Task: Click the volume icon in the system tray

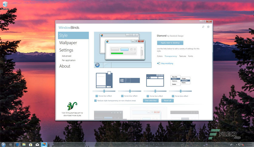Action: (x=242, y=145)
